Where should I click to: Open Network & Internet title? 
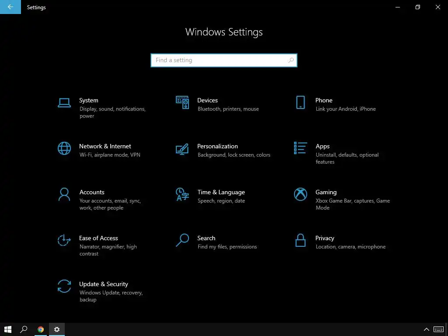coord(105,146)
